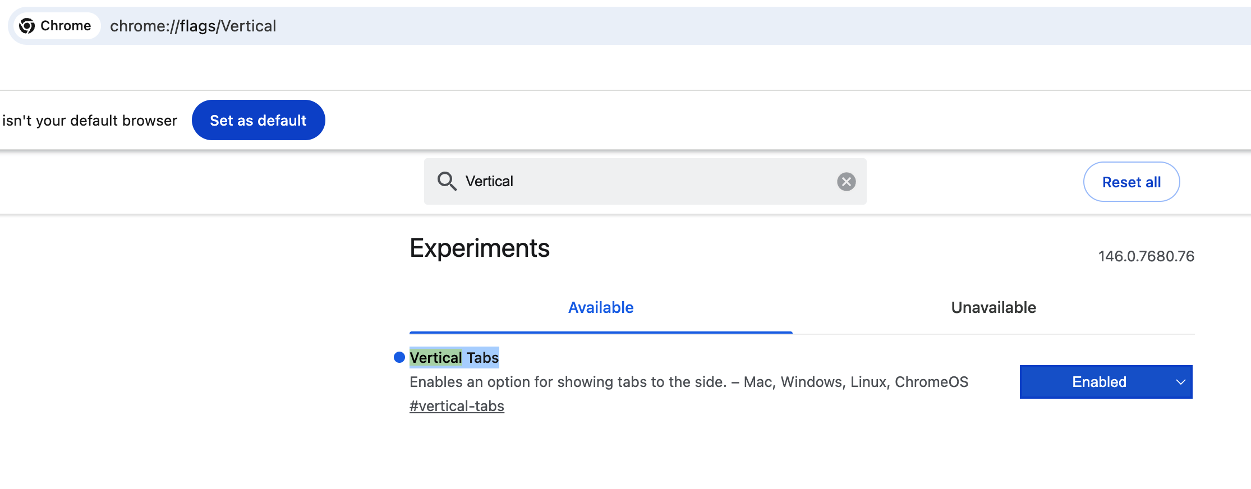Open the #vertical-tabs anchor link
The height and width of the screenshot is (489, 1251).
pyautogui.click(x=457, y=406)
